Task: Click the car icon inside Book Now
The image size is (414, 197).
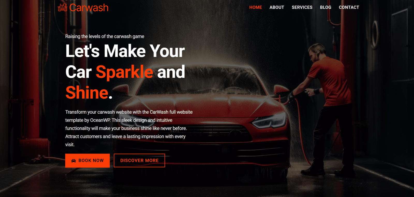Action: pos(73,161)
